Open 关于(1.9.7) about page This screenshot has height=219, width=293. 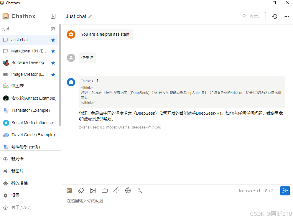[x=30, y=208]
